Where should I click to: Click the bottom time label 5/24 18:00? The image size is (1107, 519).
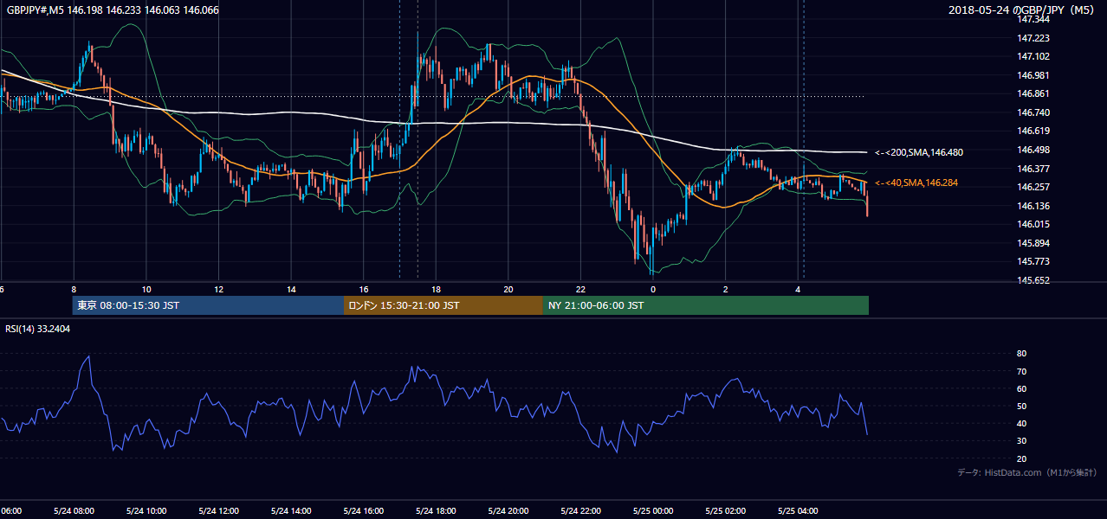pyautogui.click(x=436, y=510)
